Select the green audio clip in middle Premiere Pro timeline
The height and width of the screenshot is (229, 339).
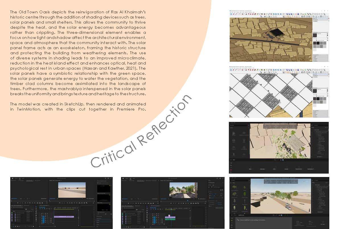(x=170, y=219)
